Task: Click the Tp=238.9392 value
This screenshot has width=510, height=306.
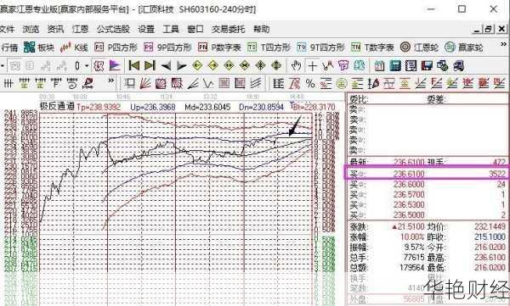Action: 99,107
